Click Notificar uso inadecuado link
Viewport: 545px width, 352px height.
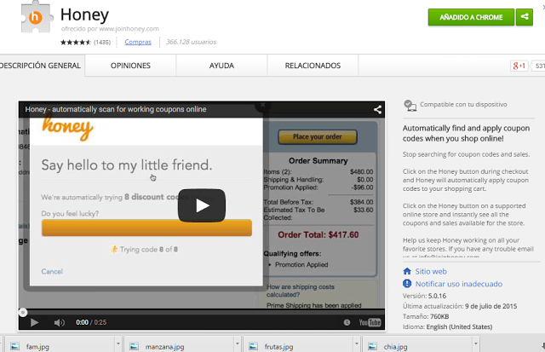pyautogui.click(x=459, y=284)
